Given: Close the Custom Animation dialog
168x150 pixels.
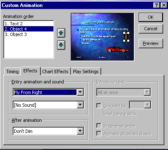Looking at the screenshot, I should 164,5.
